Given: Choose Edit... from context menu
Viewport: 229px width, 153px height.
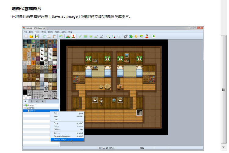Looking at the screenshot, I should click(67, 113).
